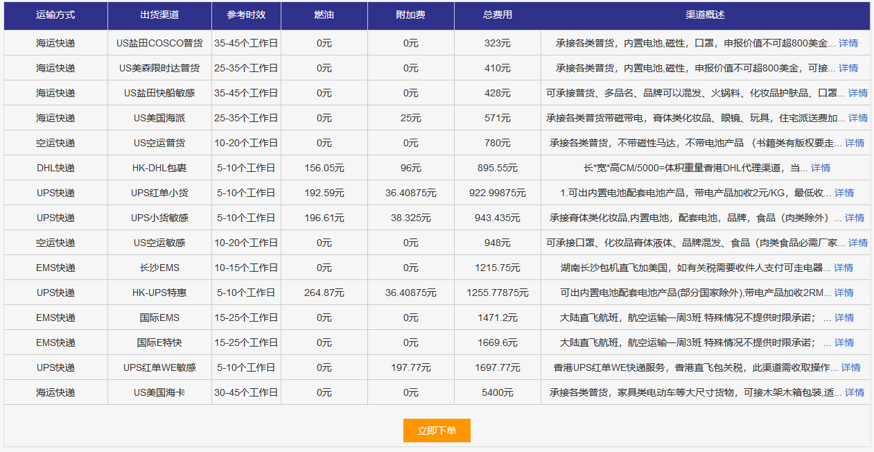
Task: Click the 156.05元 fuel fee cell
Action: click(324, 168)
